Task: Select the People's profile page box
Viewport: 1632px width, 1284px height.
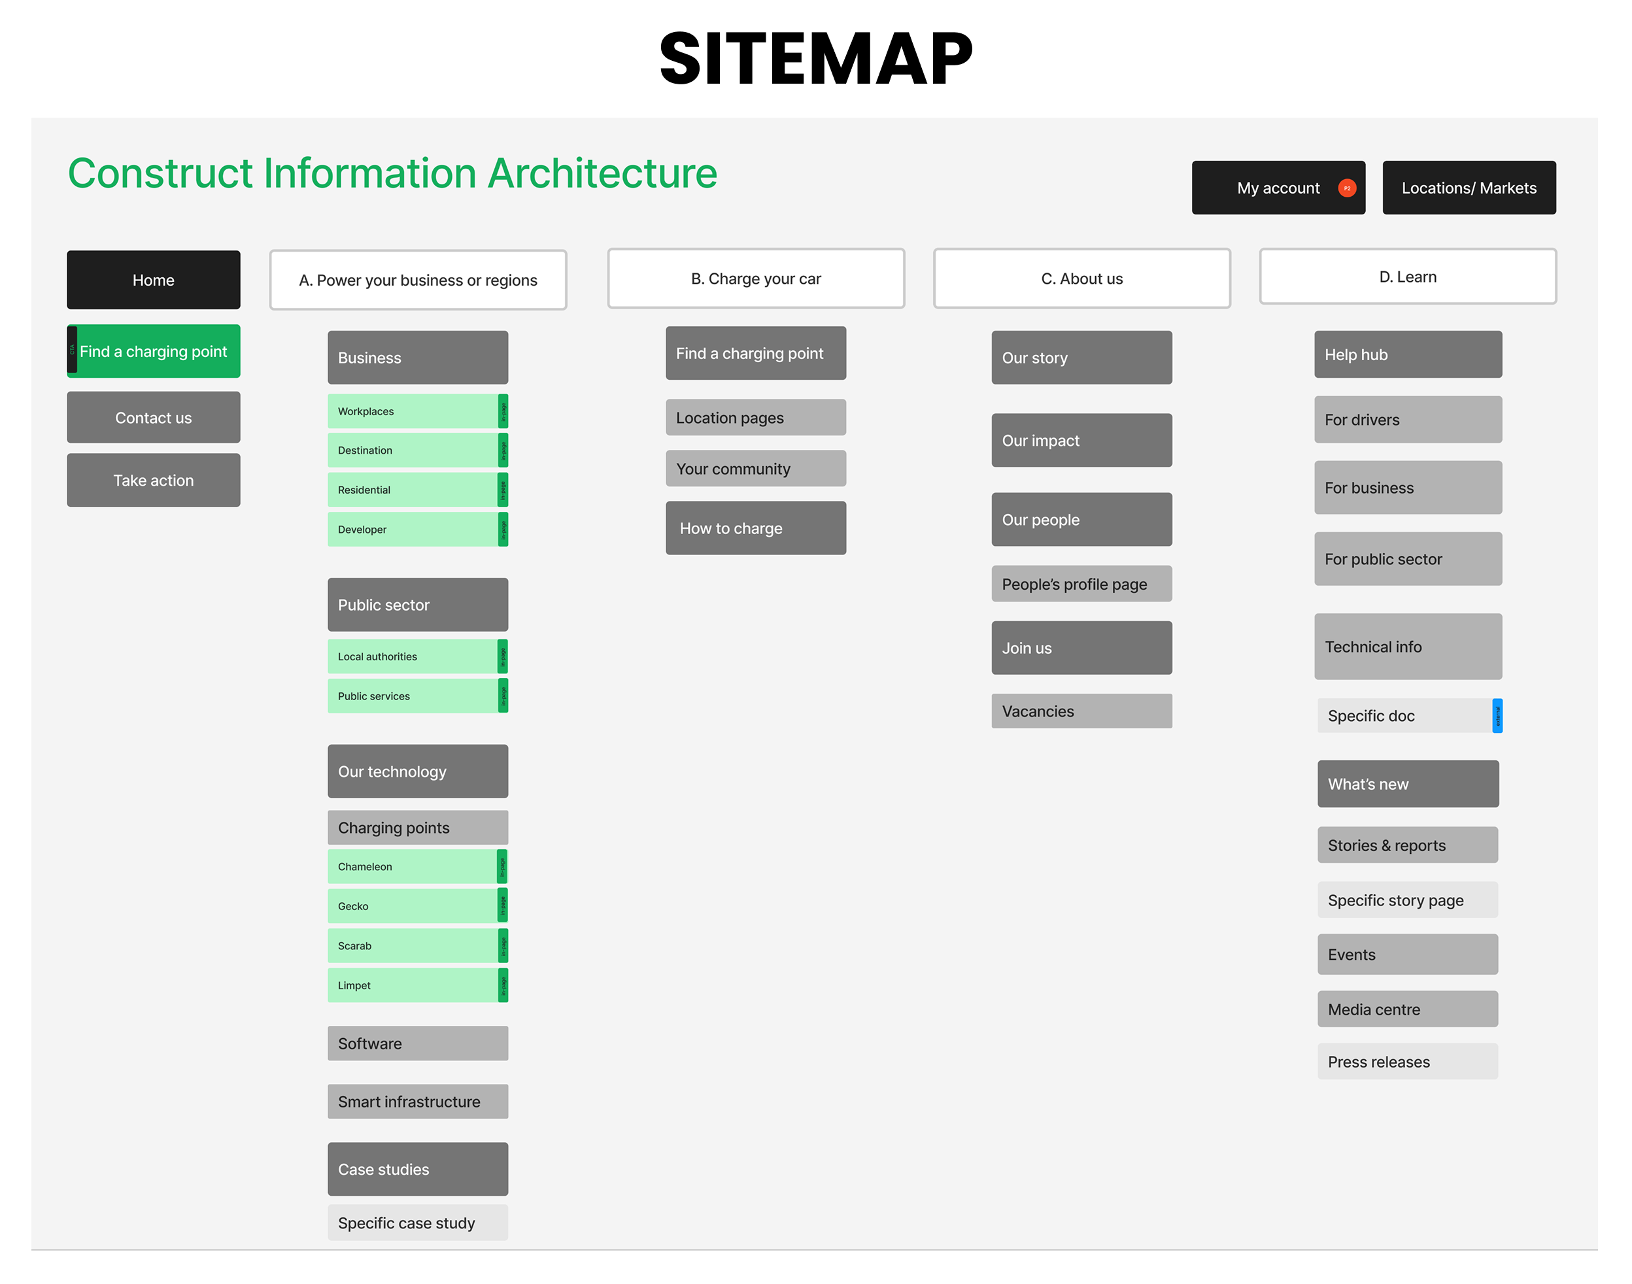Action: coord(1081,583)
